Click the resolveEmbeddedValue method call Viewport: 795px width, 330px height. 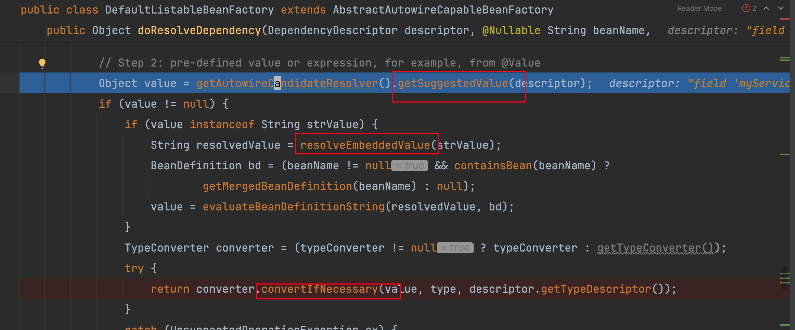(x=365, y=145)
